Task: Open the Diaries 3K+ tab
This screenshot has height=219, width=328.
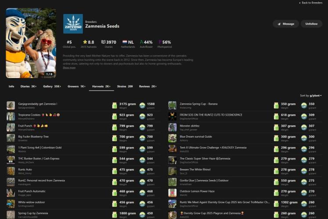Action: tap(29, 86)
